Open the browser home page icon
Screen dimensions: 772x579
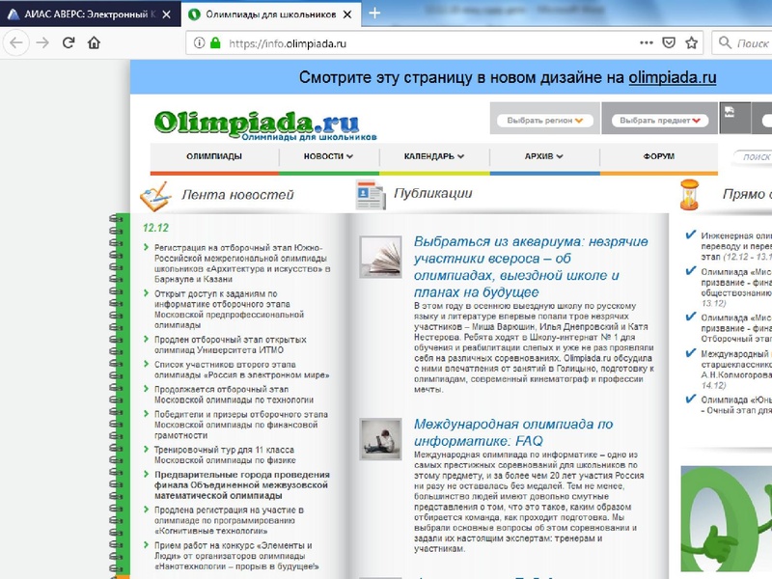92,43
